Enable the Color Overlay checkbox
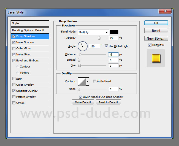The width and height of the screenshot is (179, 146). 14,85
